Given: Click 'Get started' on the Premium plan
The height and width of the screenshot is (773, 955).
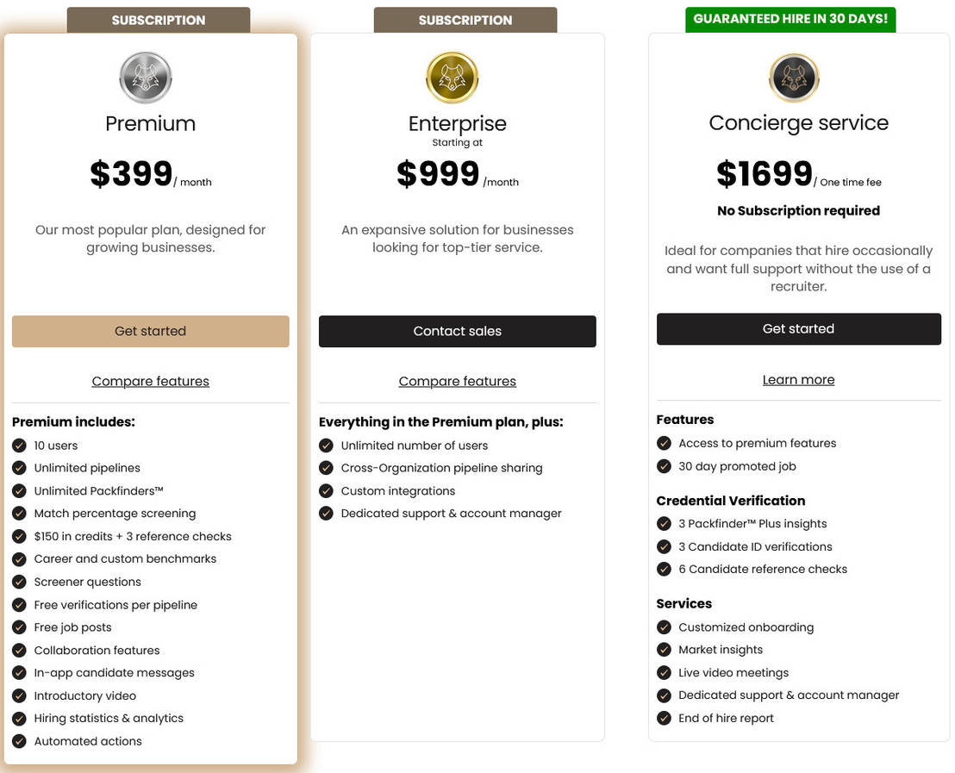Looking at the screenshot, I should point(150,331).
